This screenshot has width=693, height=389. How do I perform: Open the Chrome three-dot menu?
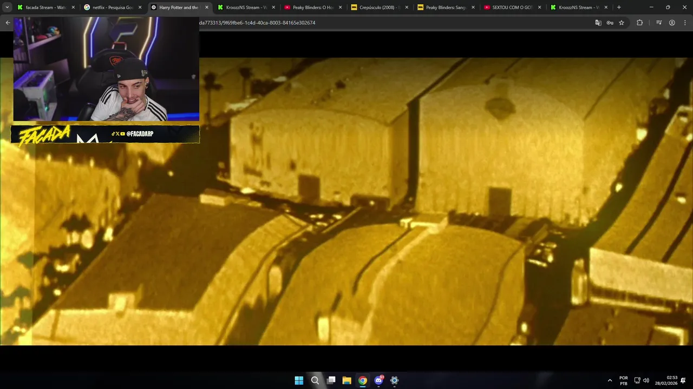pos(685,23)
